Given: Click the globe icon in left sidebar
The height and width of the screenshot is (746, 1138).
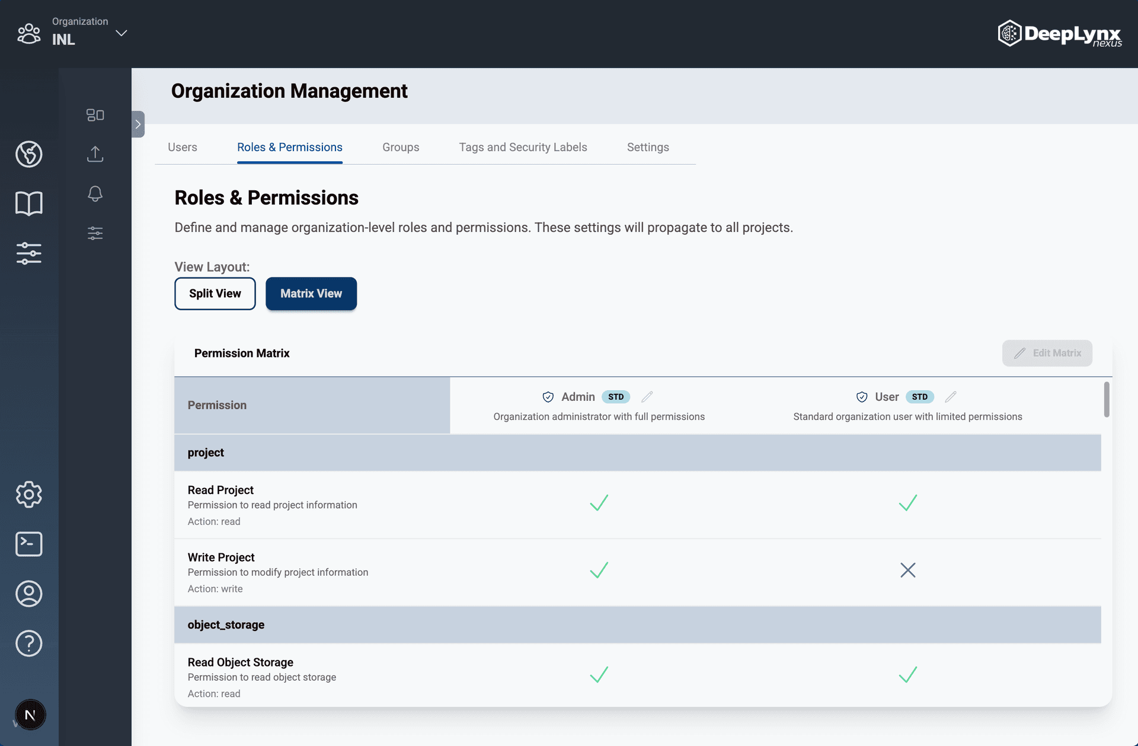Looking at the screenshot, I should click(x=28, y=154).
